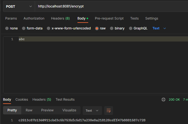Open the POST method dropdown
Screen dimensions: 188x124
19,6
